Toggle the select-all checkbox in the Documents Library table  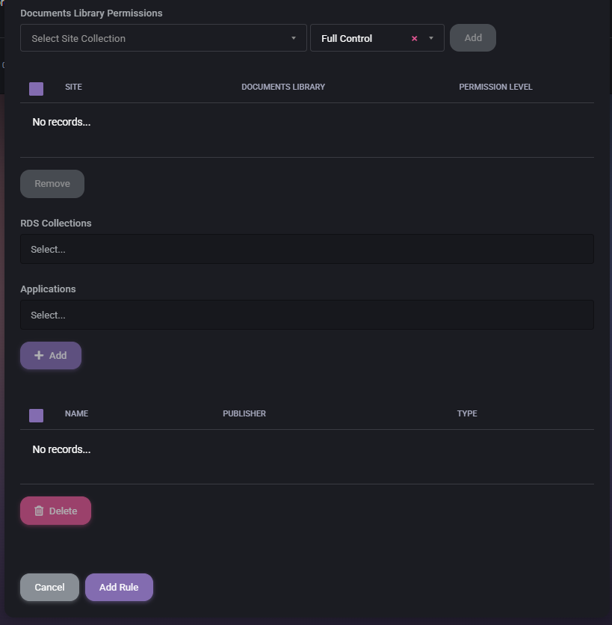pos(36,89)
